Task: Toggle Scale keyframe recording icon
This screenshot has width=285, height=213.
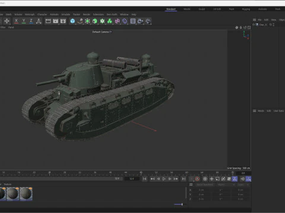Action: 217,179
